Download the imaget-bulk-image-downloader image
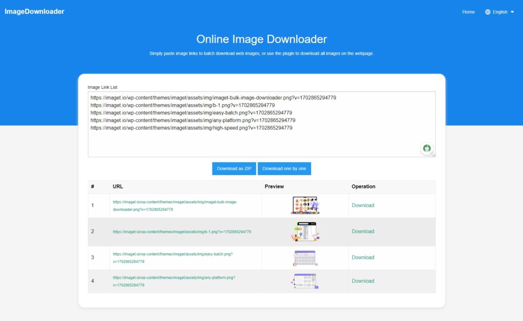523x321 pixels. click(x=363, y=205)
